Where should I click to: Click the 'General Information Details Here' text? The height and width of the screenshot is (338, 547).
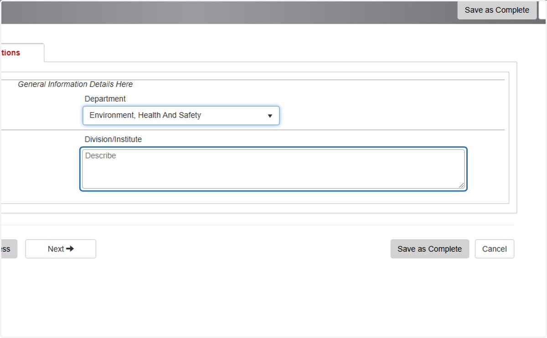(x=75, y=84)
